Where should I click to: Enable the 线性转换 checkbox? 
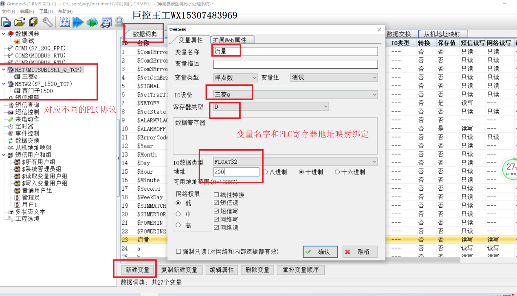(216, 195)
